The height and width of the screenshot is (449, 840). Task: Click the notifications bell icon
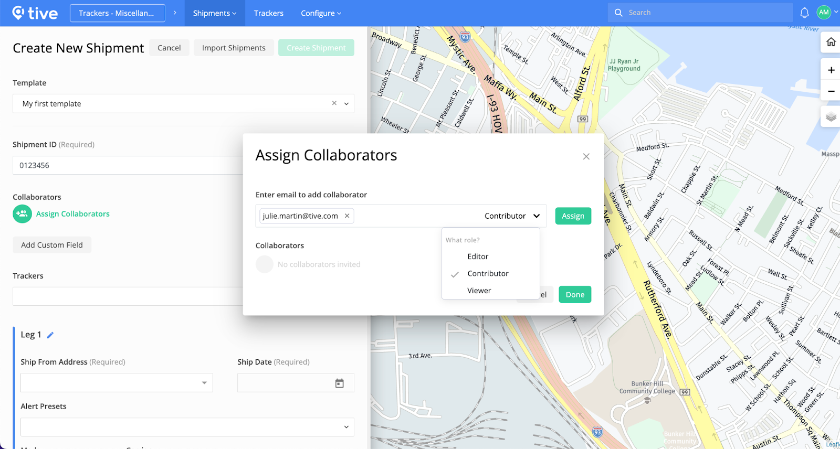[804, 13]
